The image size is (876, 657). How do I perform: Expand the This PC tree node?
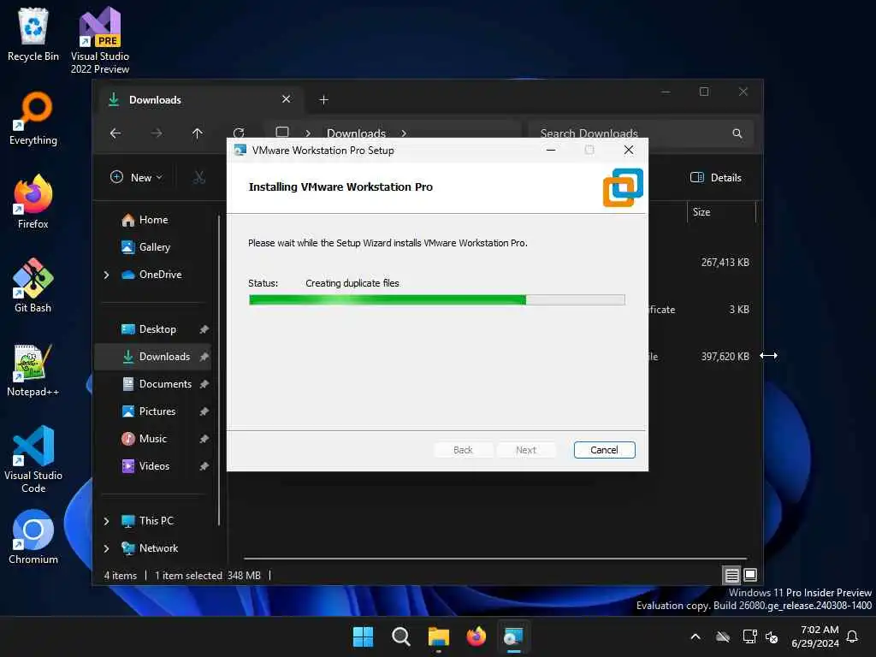[x=106, y=521]
